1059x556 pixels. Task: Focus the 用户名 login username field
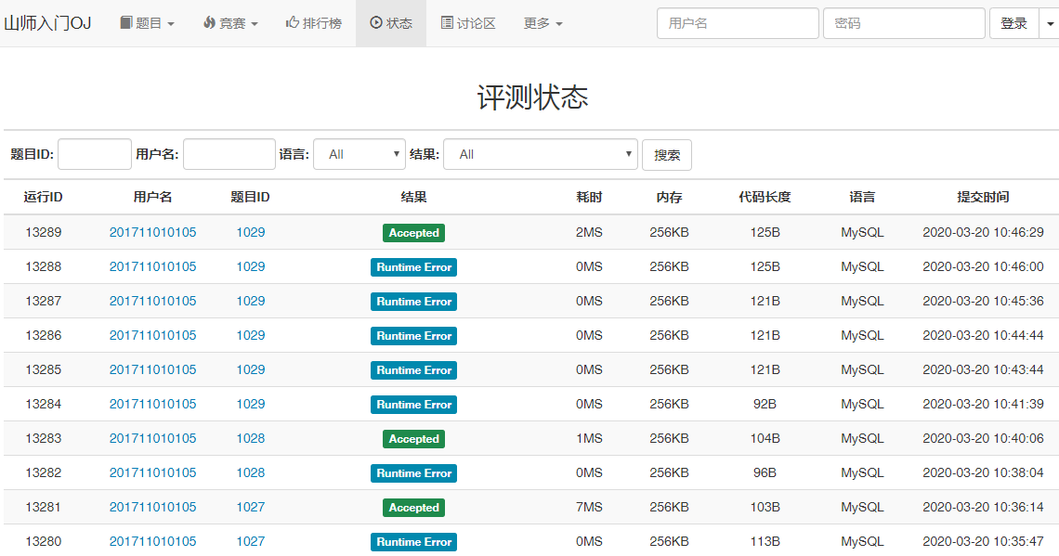[738, 23]
